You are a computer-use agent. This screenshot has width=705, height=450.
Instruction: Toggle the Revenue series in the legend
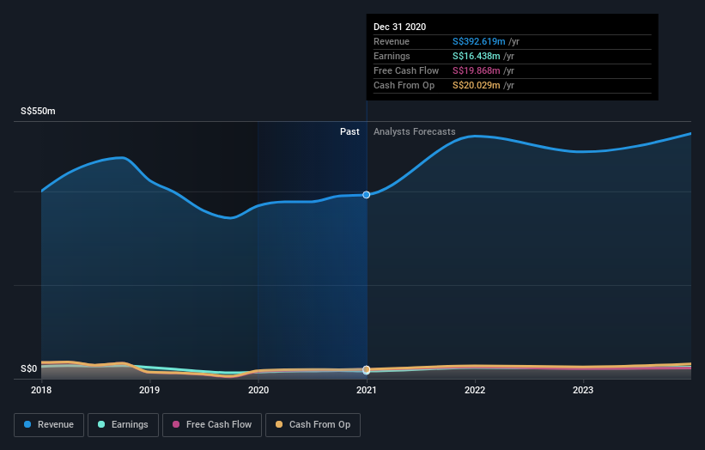coord(49,425)
